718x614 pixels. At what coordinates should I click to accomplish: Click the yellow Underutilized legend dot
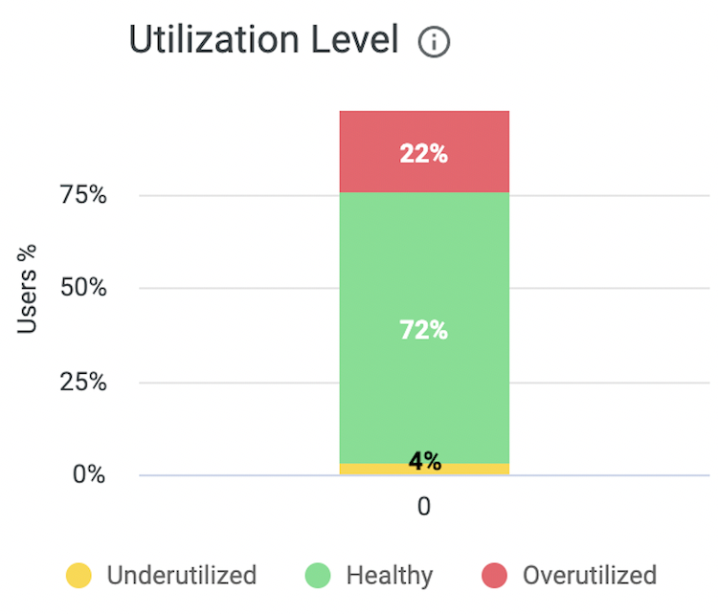coord(79,576)
